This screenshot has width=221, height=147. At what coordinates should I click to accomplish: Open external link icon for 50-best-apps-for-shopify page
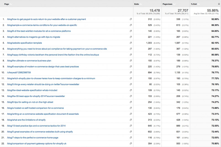tap(131, 96)
